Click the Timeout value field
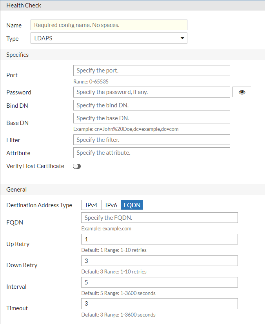 click(160, 304)
